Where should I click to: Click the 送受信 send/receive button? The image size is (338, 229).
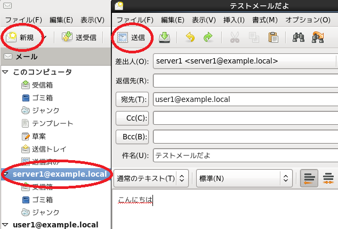click(x=79, y=37)
